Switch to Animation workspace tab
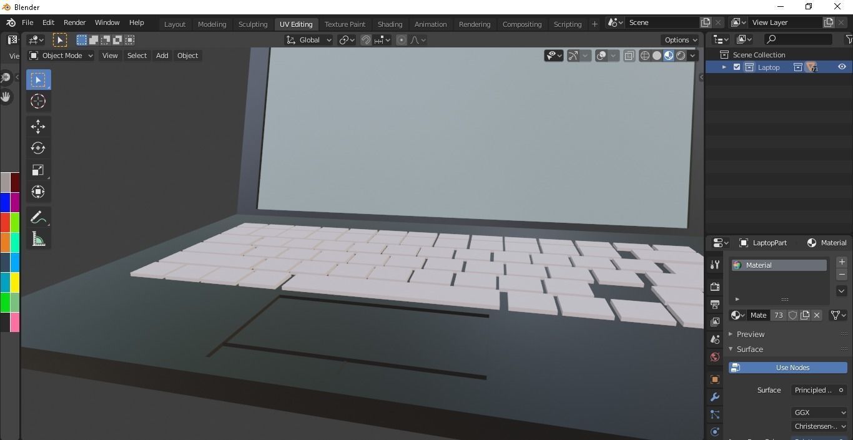The image size is (853, 440). coord(430,24)
